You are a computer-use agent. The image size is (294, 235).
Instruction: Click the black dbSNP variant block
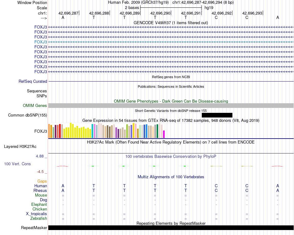click(x=217, y=115)
